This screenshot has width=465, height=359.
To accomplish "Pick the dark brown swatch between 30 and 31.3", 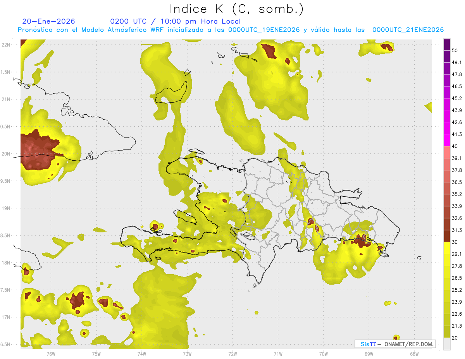I will pyautogui.click(x=447, y=236).
